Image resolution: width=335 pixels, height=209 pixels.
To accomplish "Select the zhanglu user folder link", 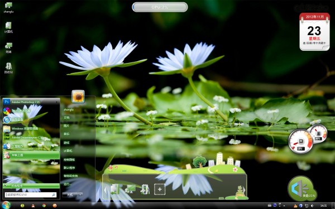I will point(69,110).
